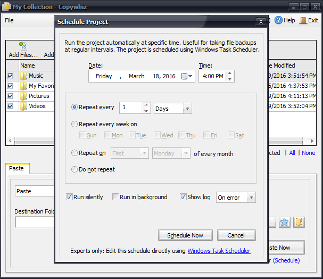Image resolution: width=323 pixels, height=279 pixels.
Task: Increase the Time value with up arrow
Action: [230, 73]
